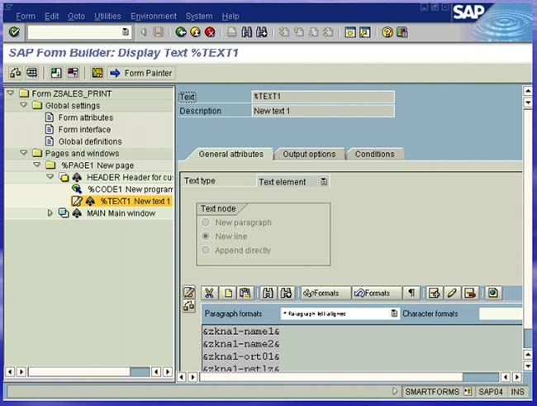
Task: Open the Goto menu
Action: (x=76, y=16)
